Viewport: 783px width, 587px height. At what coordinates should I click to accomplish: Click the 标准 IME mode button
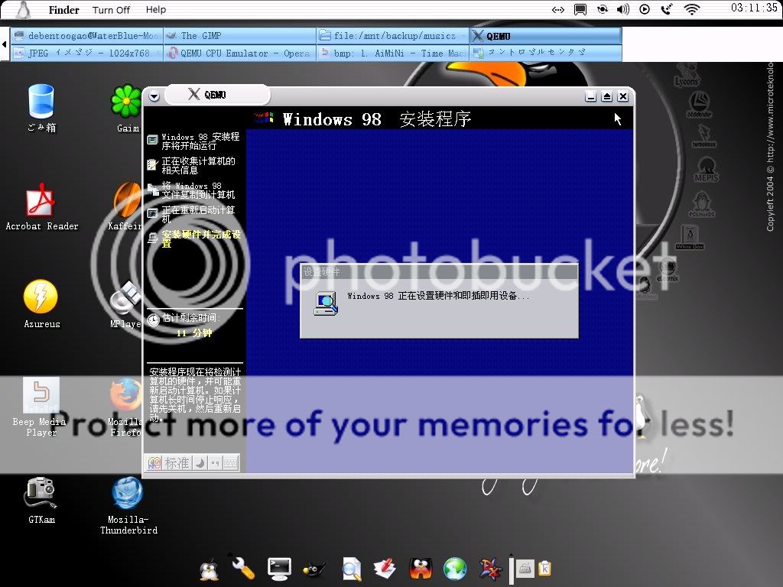point(177,462)
